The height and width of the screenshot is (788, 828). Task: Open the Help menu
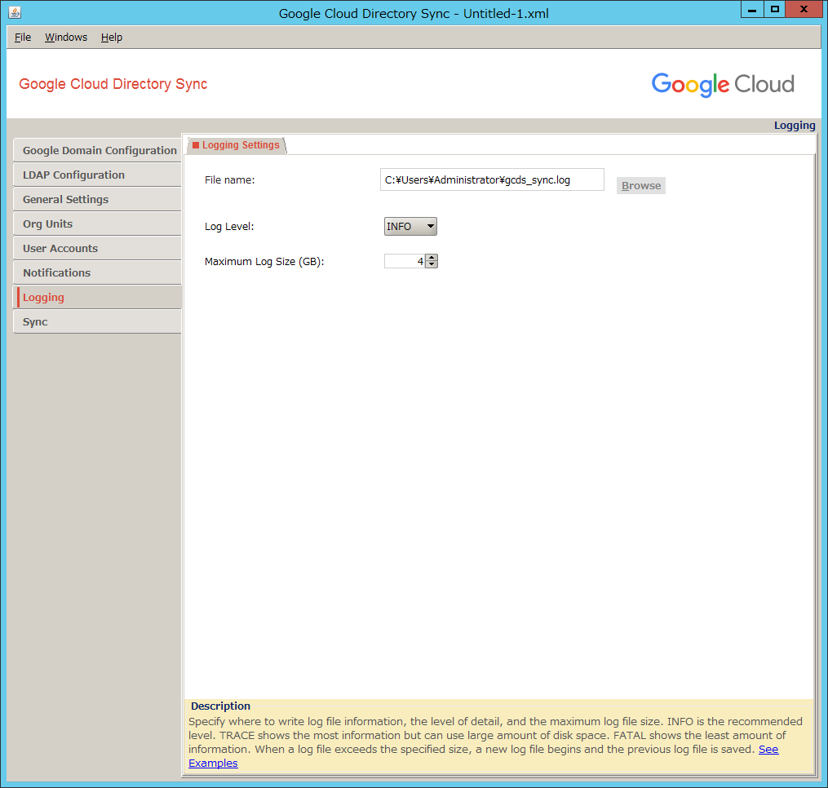coord(112,38)
